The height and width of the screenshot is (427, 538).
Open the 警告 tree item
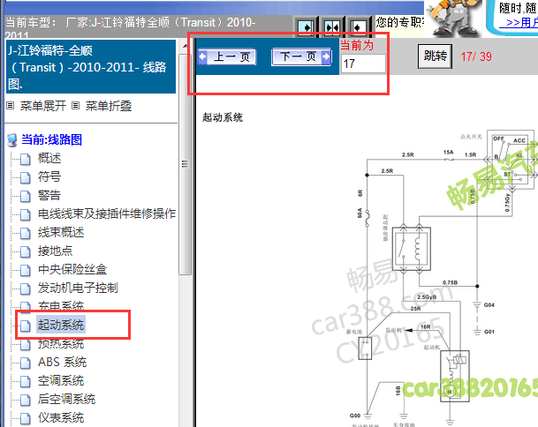click(49, 195)
